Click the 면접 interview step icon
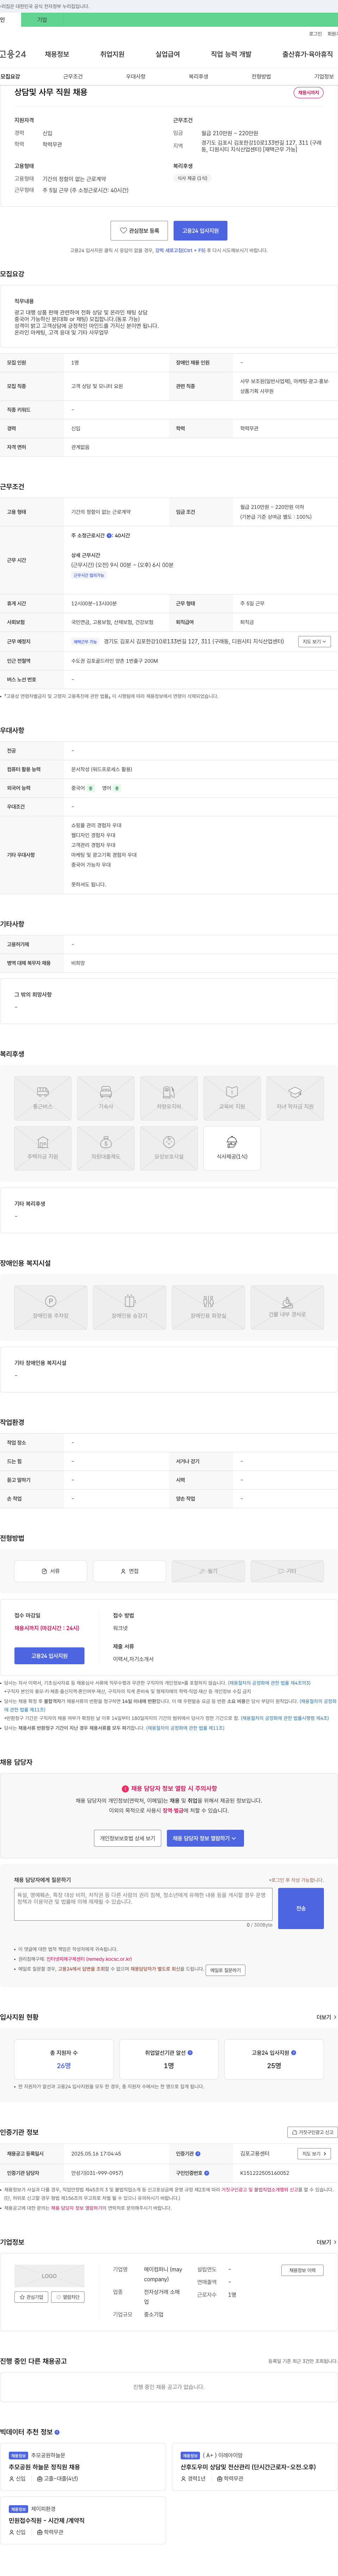 [x=130, y=1571]
